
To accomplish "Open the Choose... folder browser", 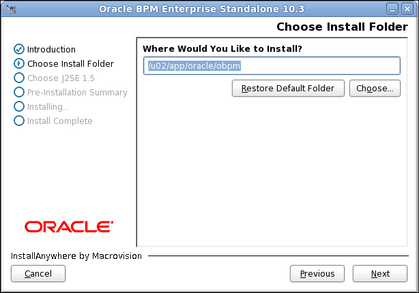I will (375, 89).
